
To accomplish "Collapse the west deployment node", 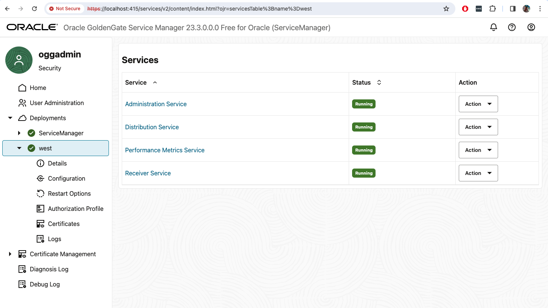I will pyautogui.click(x=19, y=148).
